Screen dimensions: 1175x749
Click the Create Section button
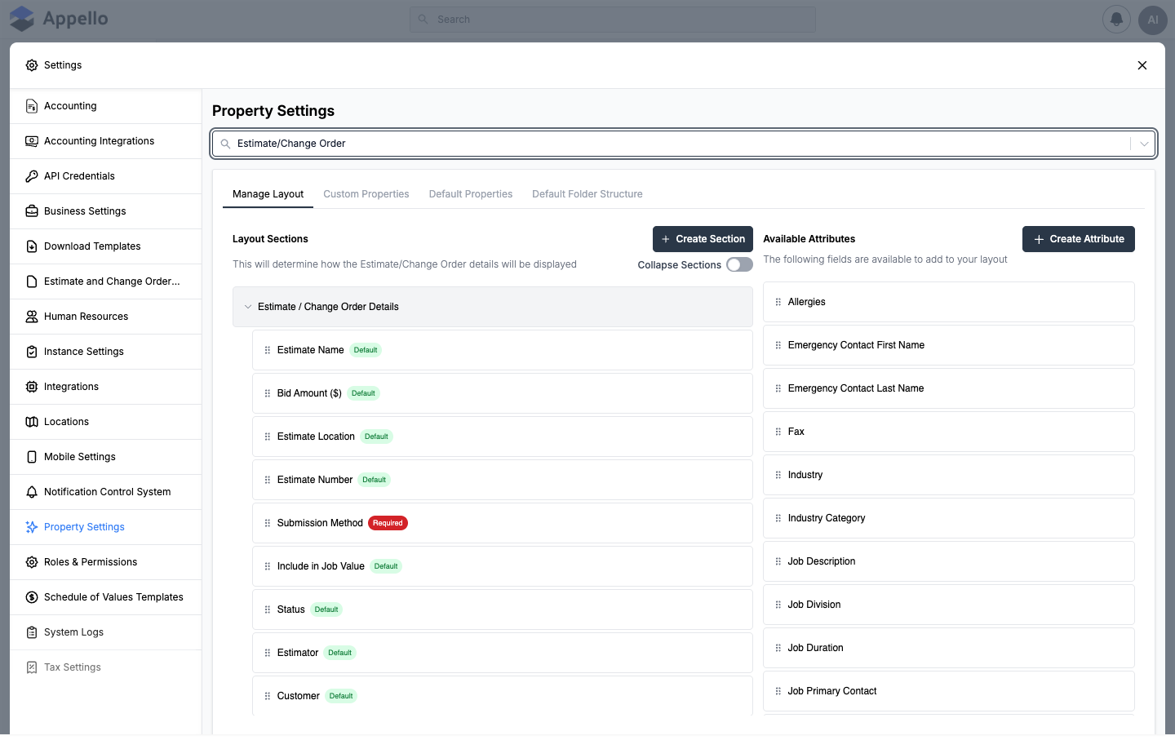click(703, 239)
